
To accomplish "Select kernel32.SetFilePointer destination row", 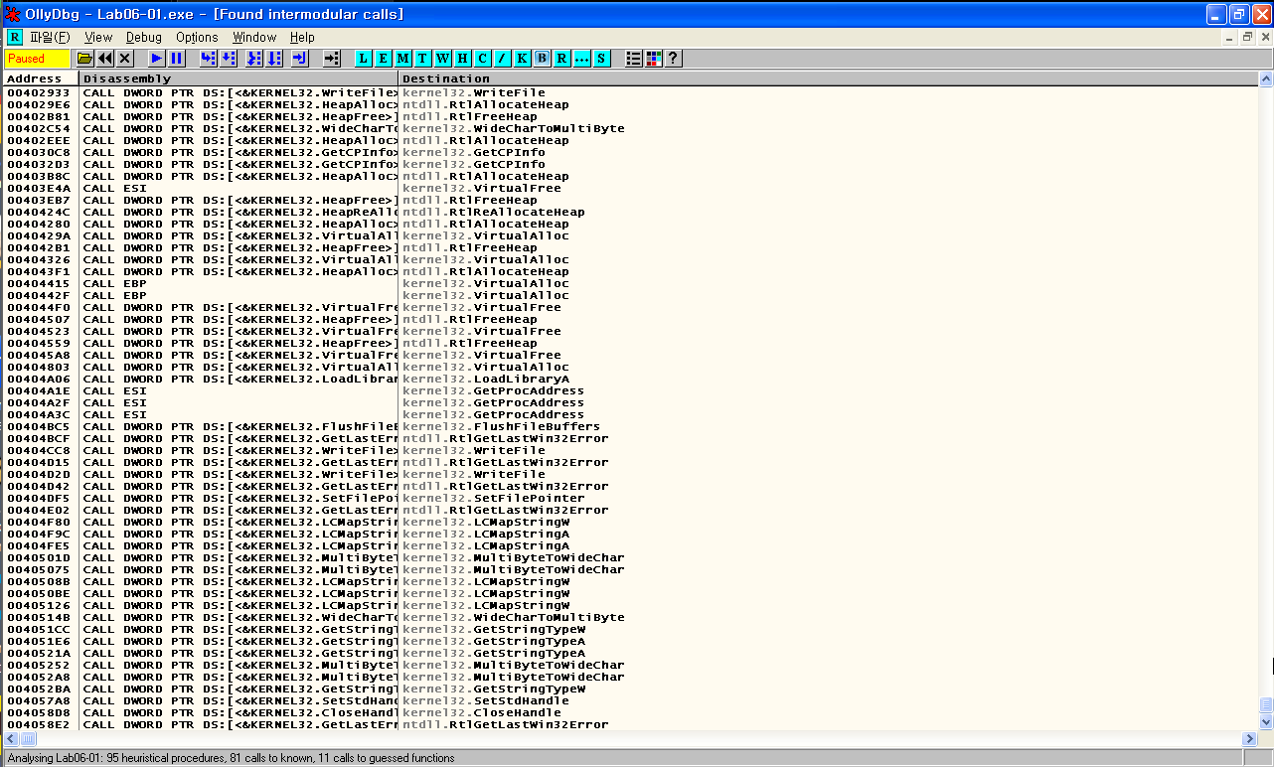I will click(630, 498).
